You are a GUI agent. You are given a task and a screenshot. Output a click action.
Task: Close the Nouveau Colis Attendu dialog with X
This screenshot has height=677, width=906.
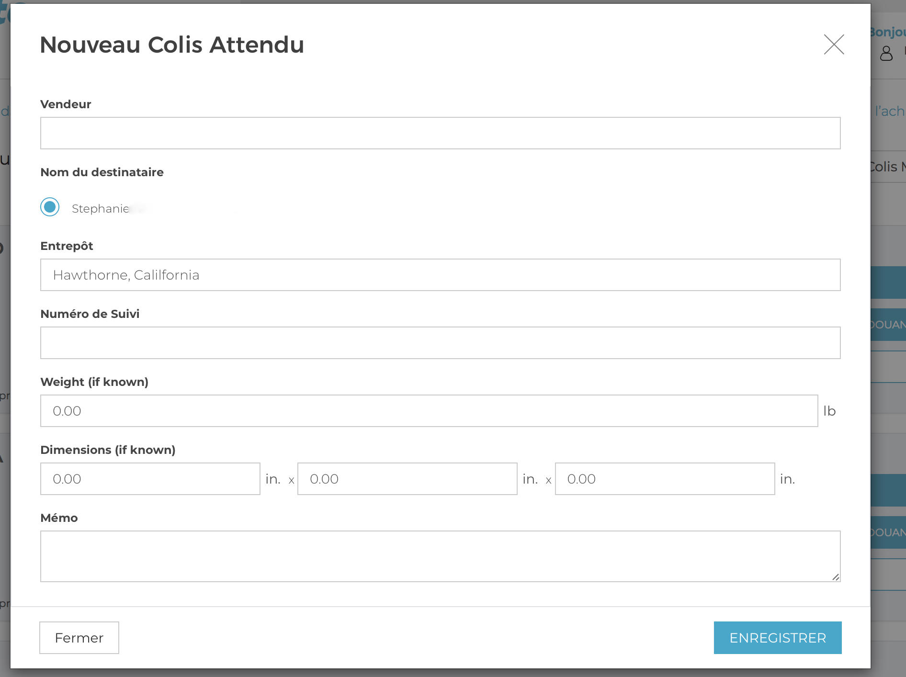click(834, 45)
